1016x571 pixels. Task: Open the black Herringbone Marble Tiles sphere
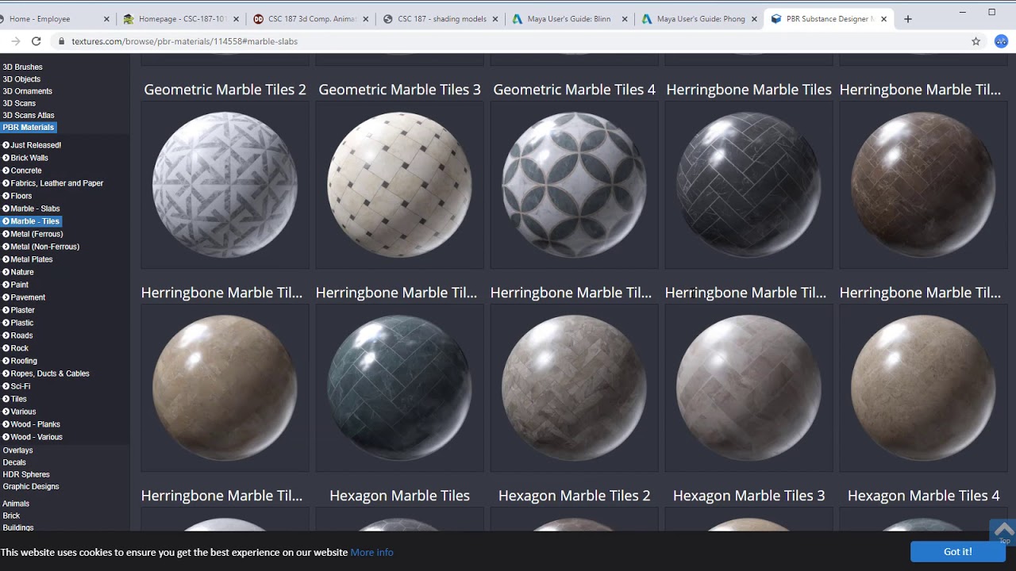(x=749, y=185)
